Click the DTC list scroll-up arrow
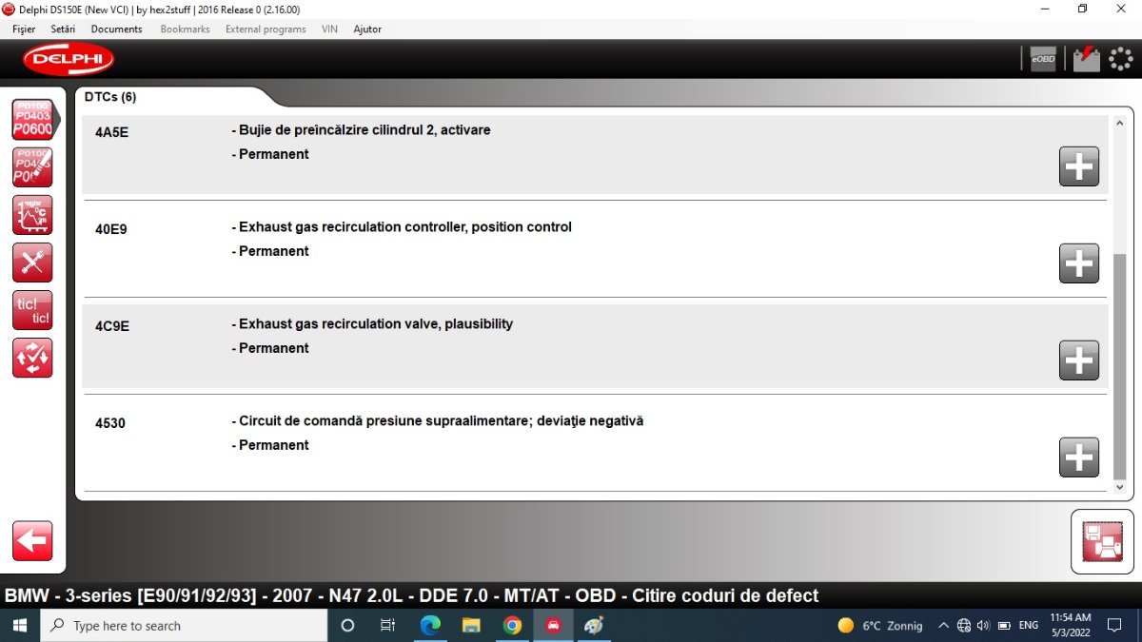This screenshot has height=642, width=1142. (1119, 123)
